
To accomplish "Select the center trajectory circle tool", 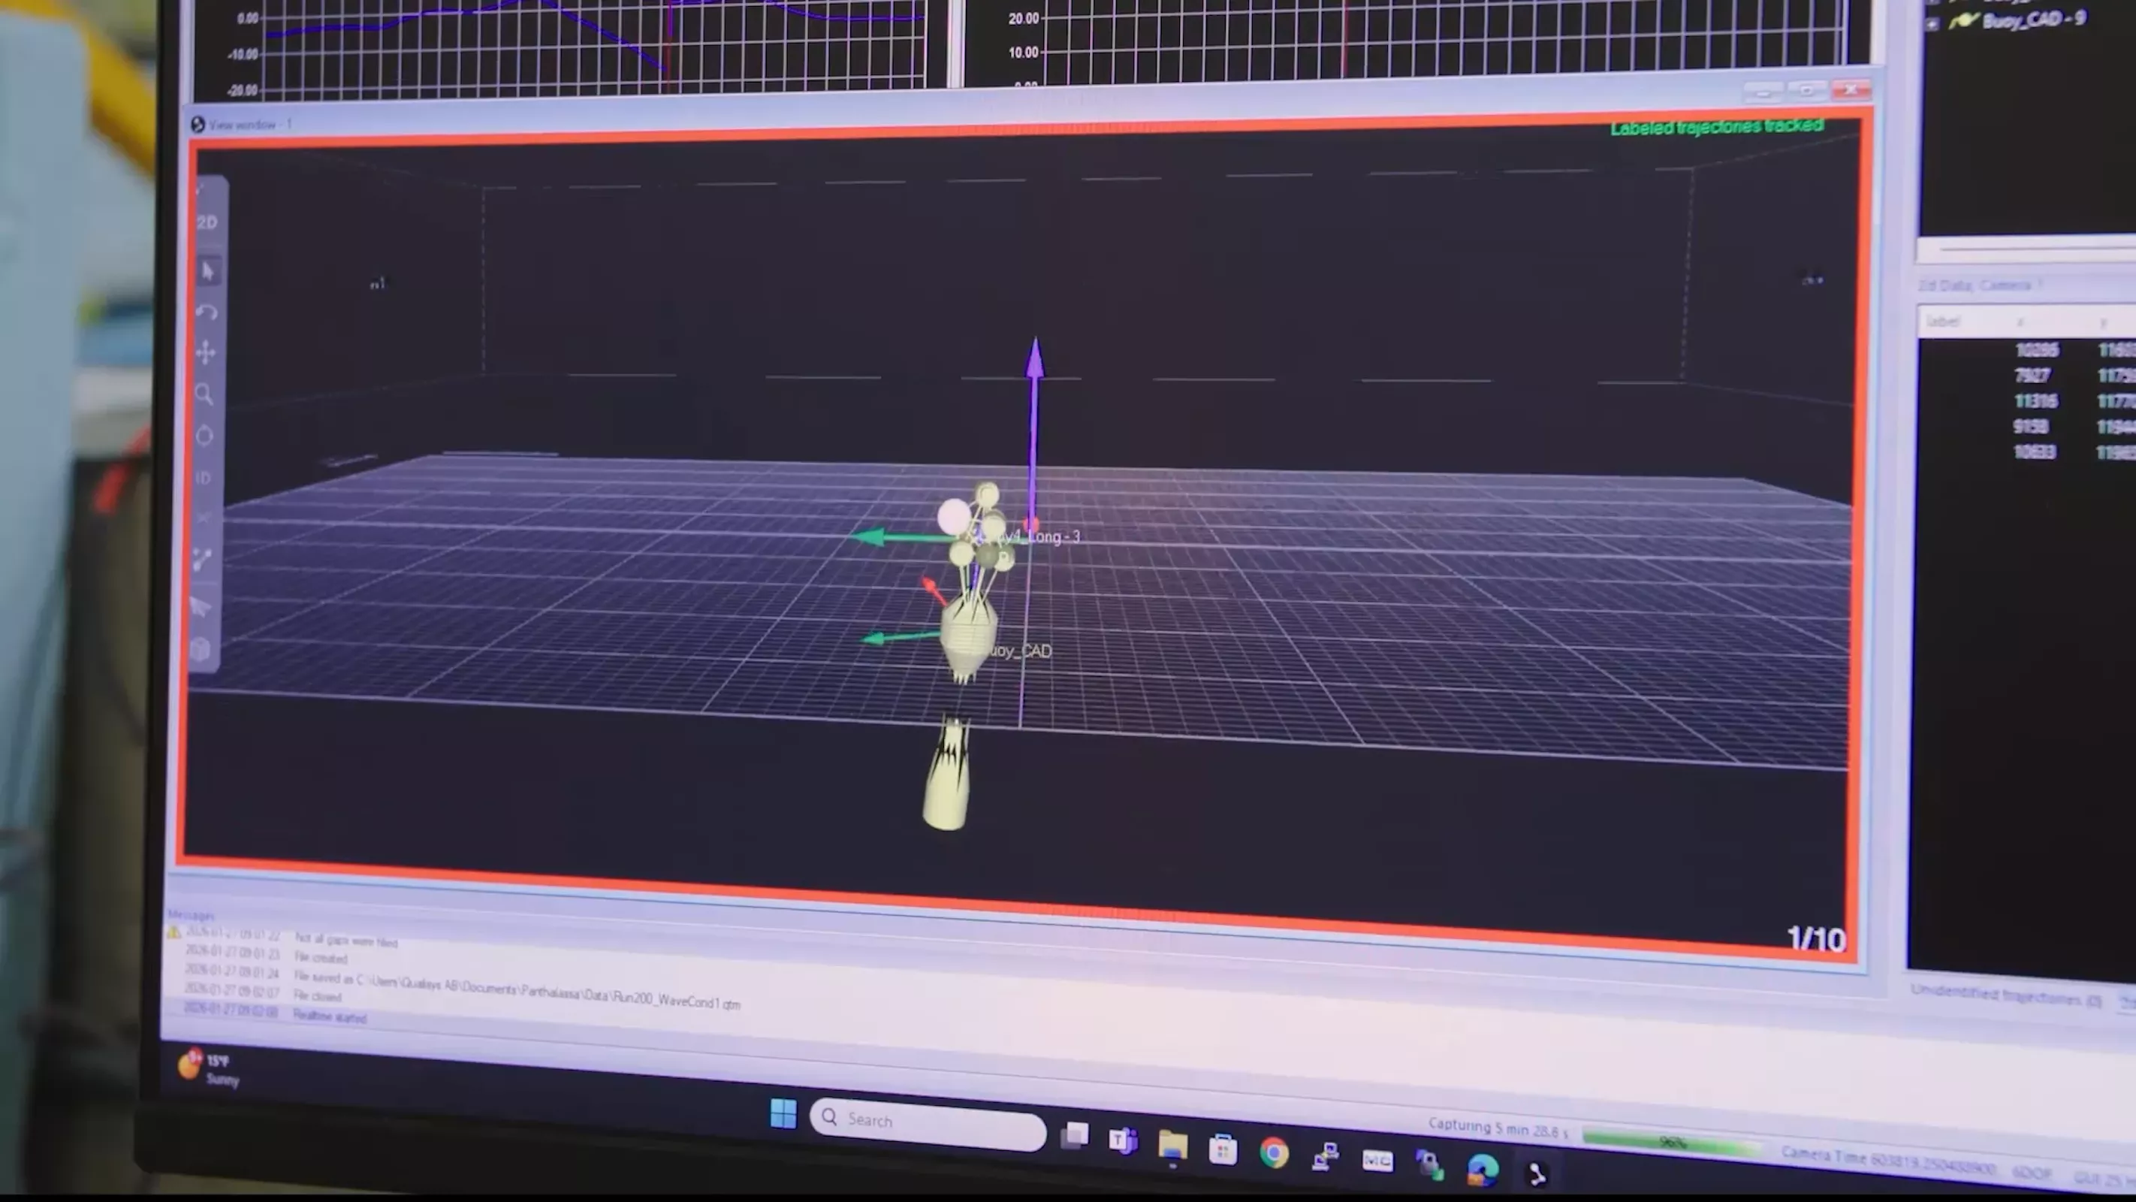I will (204, 436).
